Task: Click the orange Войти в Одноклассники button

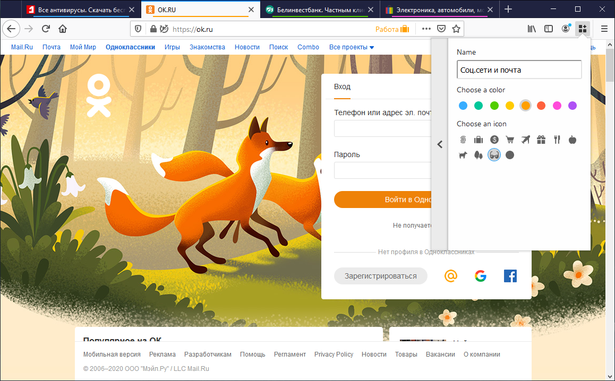Action: tap(383, 200)
